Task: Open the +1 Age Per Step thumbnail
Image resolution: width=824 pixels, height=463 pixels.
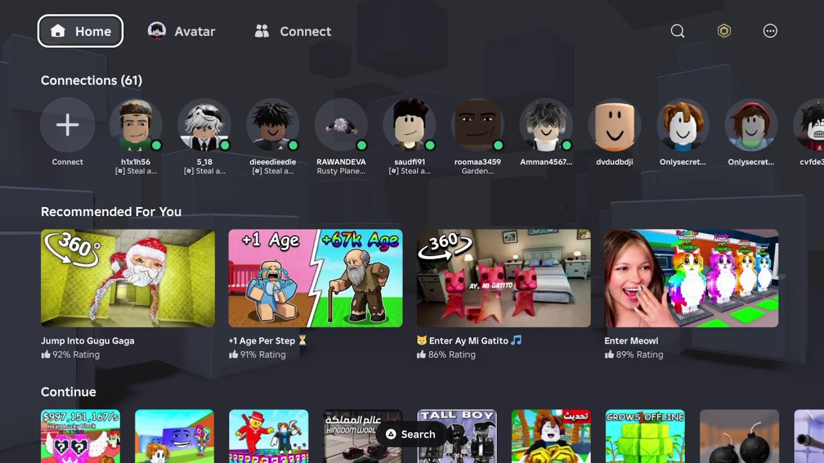Action: pyautogui.click(x=315, y=278)
